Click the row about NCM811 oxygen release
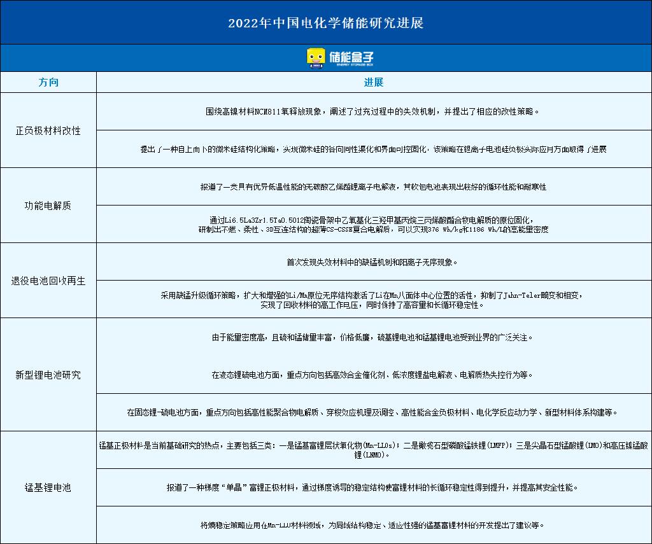Viewport: 652px width, 544px height. (373, 111)
